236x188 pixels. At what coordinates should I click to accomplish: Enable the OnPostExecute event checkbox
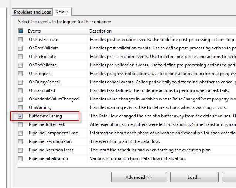click(x=20, y=40)
